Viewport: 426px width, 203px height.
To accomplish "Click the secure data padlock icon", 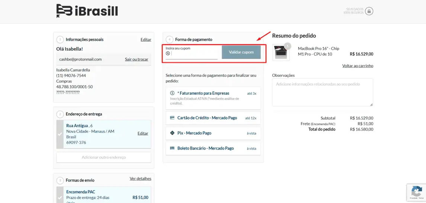I will coord(369,11).
